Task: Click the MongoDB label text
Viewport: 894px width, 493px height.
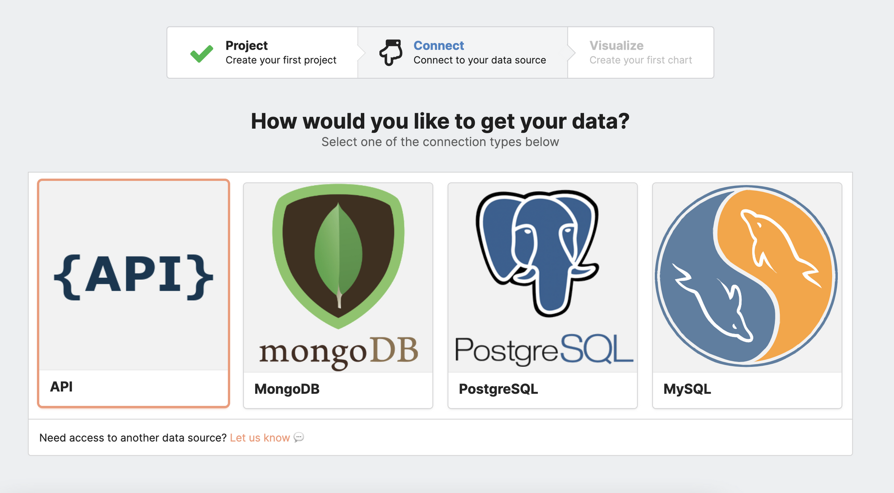Action: tap(287, 389)
